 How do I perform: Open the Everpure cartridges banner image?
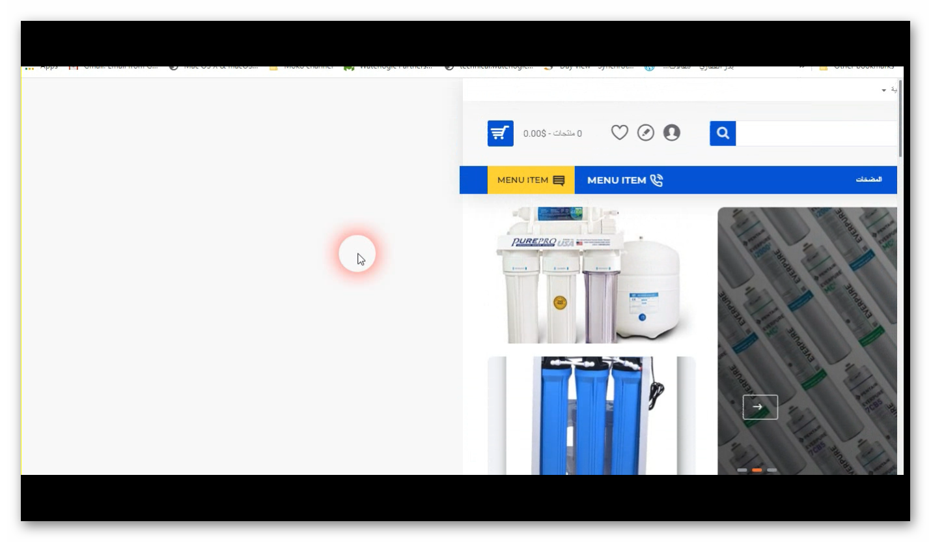tap(807, 341)
